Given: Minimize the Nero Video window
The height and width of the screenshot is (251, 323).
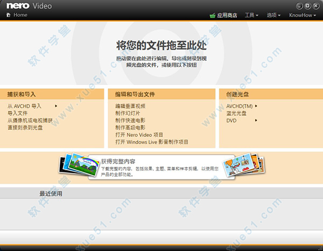Looking at the screenshot, I should [300, 6].
